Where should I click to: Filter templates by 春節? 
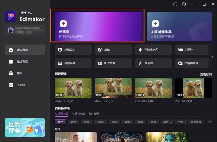(x=87, y=122)
